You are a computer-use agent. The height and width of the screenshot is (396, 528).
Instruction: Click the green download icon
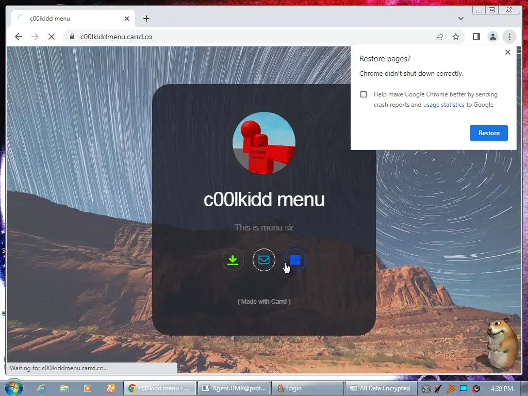click(233, 260)
